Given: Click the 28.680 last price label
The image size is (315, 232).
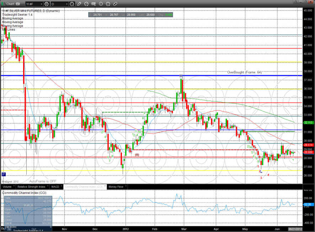Looking at the screenshot, I should pyautogui.click(x=308, y=152).
